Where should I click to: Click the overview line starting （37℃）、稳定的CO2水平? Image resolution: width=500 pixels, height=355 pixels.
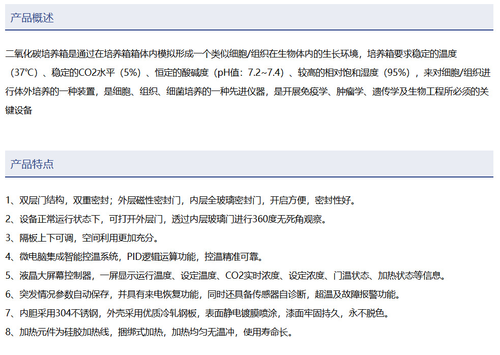click(248, 73)
